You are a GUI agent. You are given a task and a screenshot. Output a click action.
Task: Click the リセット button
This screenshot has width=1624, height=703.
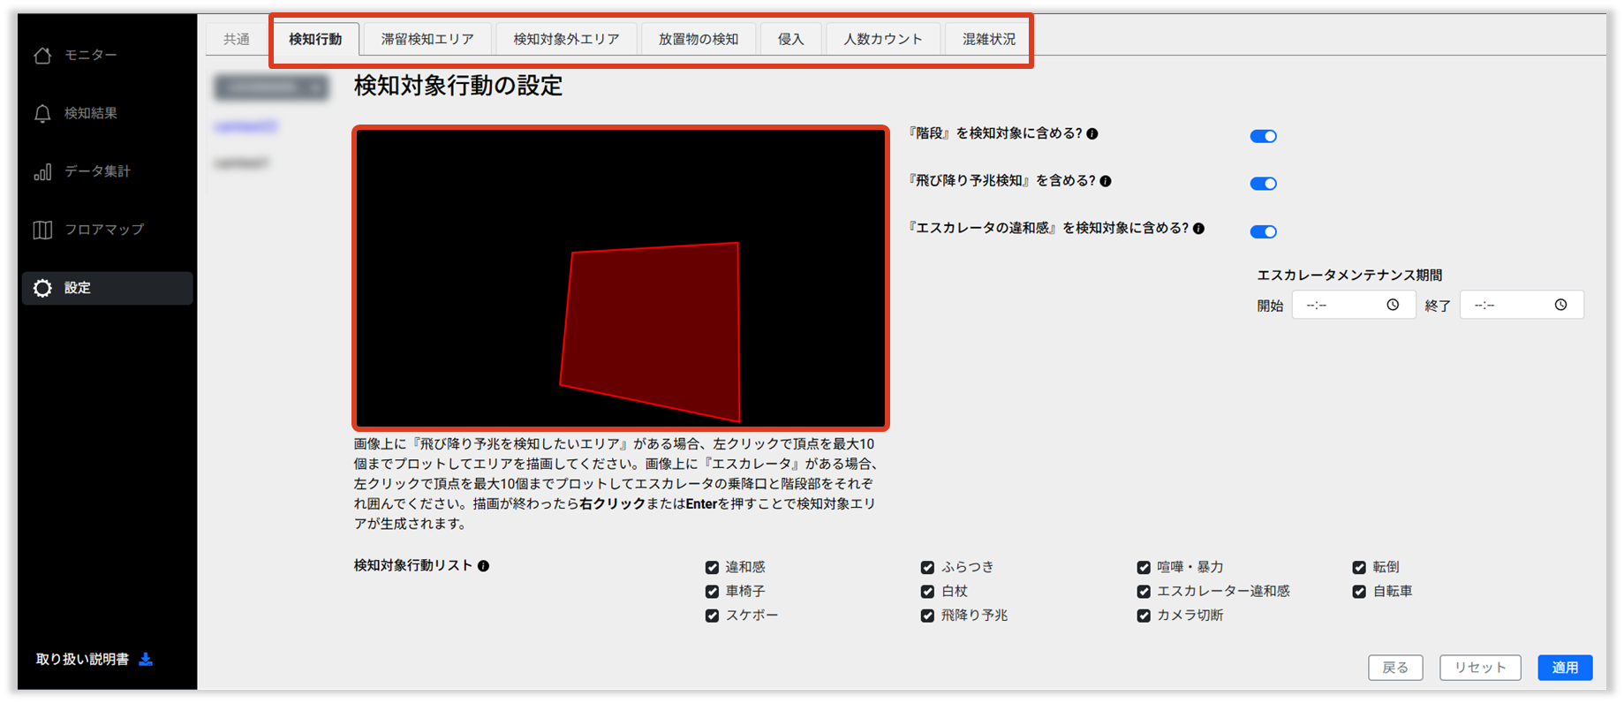click(1479, 668)
